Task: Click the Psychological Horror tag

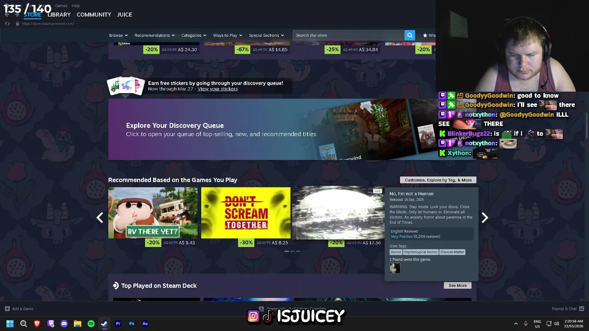Action: point(421,252)
